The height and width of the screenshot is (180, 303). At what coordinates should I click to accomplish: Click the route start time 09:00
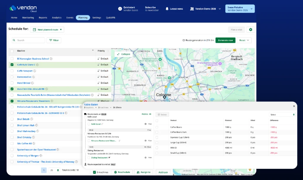pyautogui.click(x=104, y=114)
